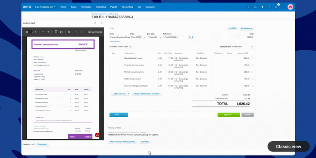Open the apps grid launcher icon
Viewport: 316px width, 158px height.
283,7
